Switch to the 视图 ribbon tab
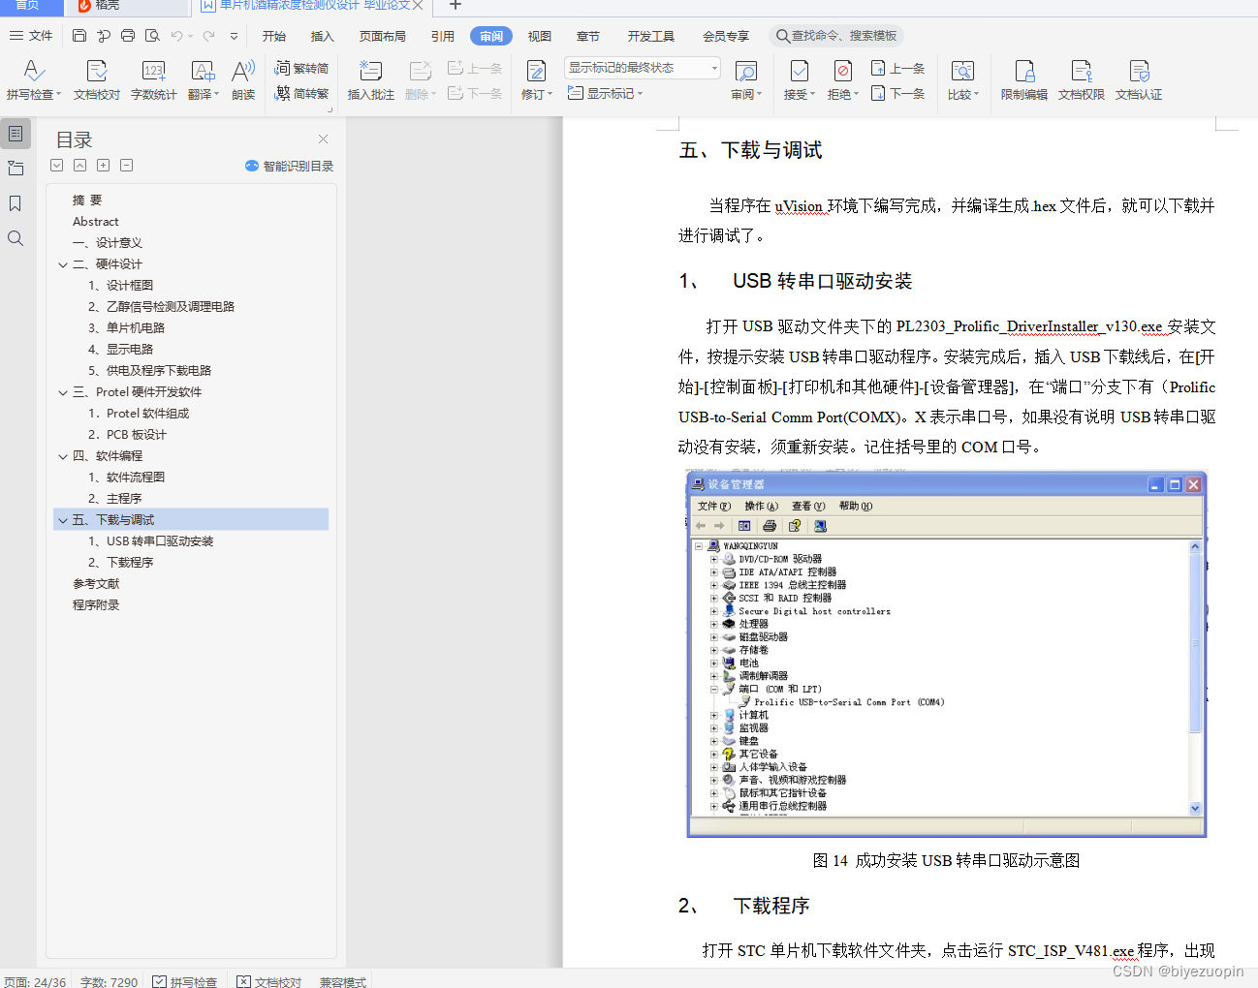This screenshot has width=1258, height=988. click(x=540, y=36)
